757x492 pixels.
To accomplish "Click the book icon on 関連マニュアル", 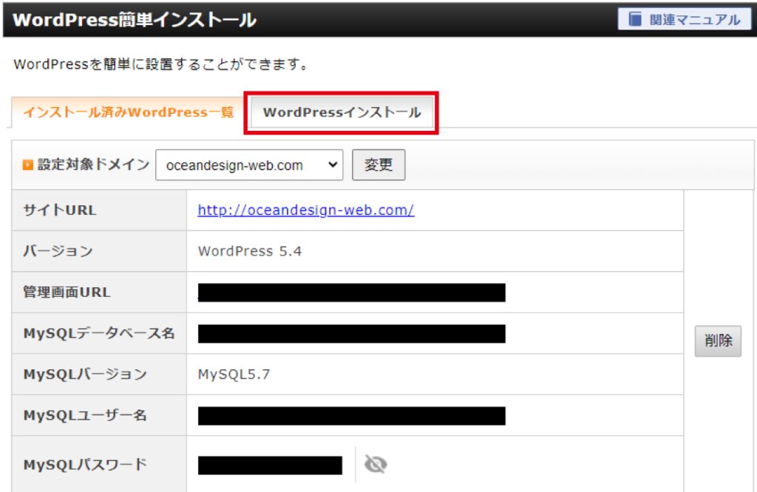I will 635,19.
